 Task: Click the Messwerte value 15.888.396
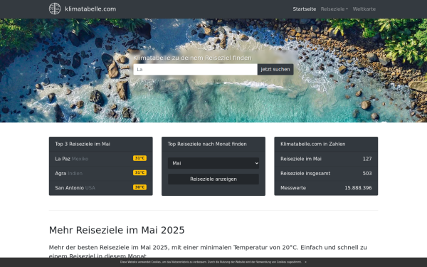(358, 188)
